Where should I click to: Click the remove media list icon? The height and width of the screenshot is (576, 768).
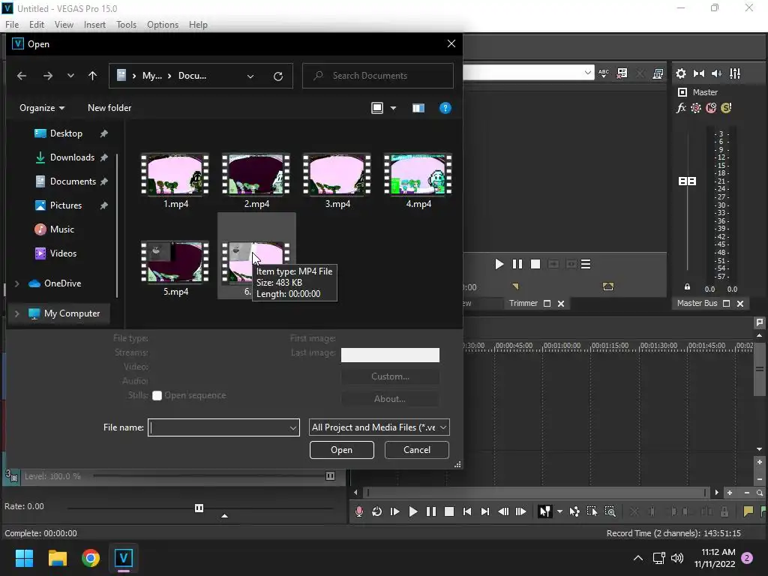(622, 73)
